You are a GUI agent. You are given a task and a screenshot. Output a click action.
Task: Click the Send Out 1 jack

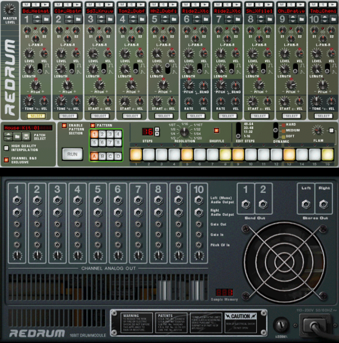[x=245, y=204]
